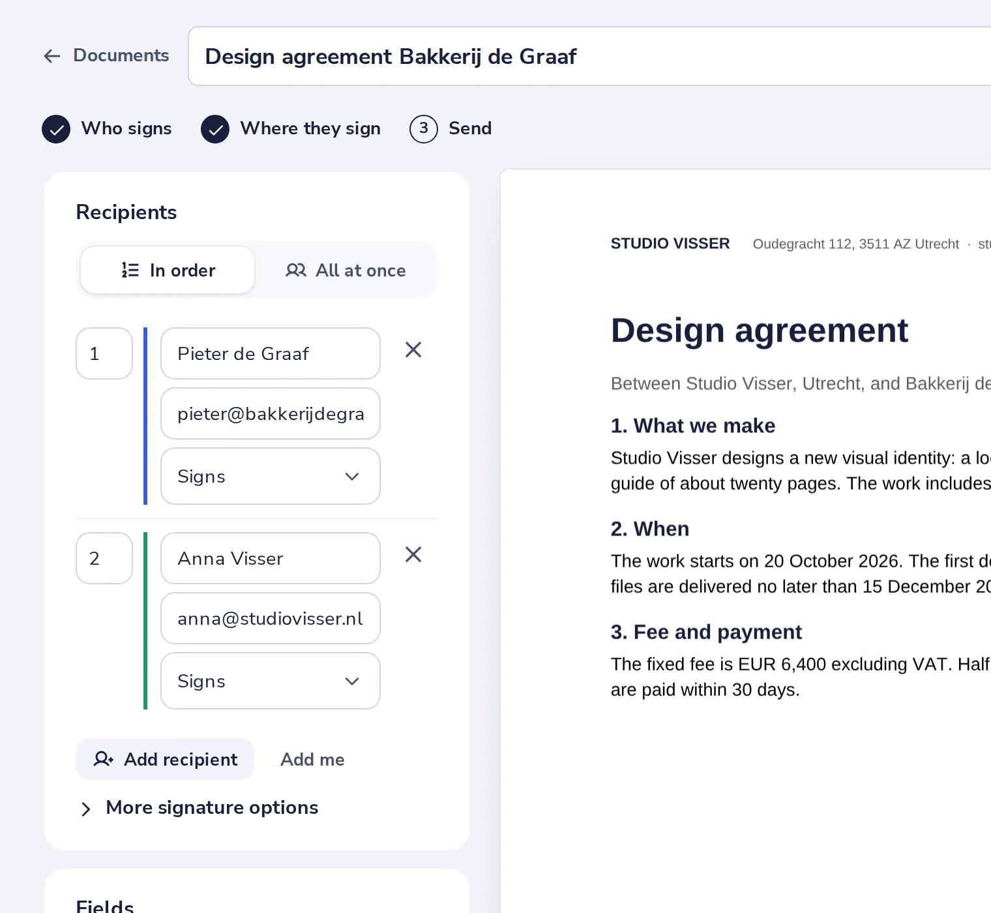Screen dimensions: 991x913
Task: Expand More signature options
Action: (198, 808)
